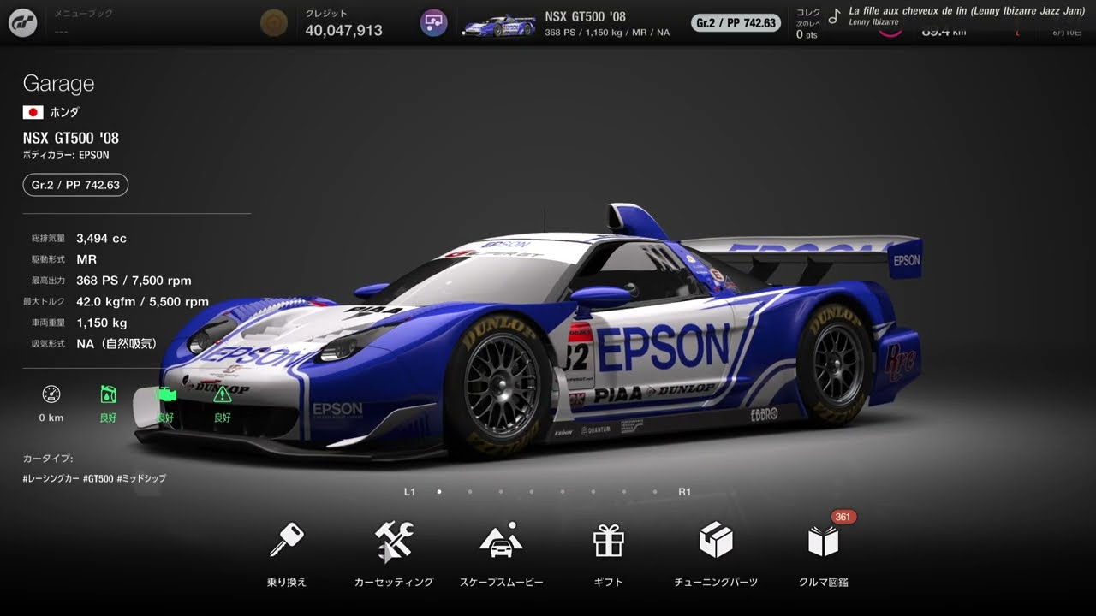Click the 乗り換え key icon
1096x616 pixels.
point(286,541)
